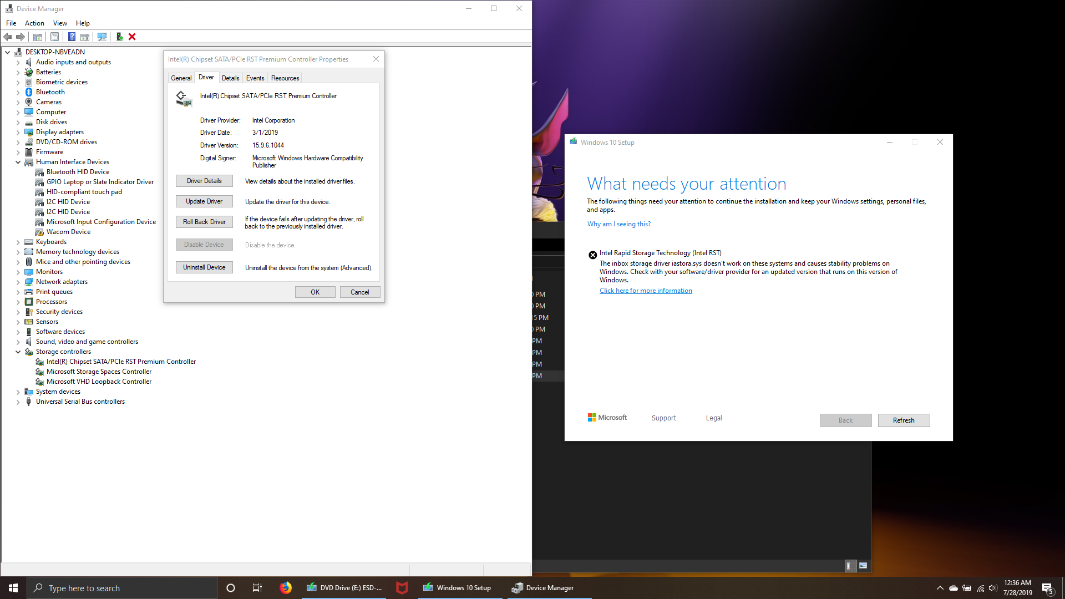Open Properties toolbar icon in Device Manager
This screenshot has height=599, width=1065.
(x=54, y=37)
